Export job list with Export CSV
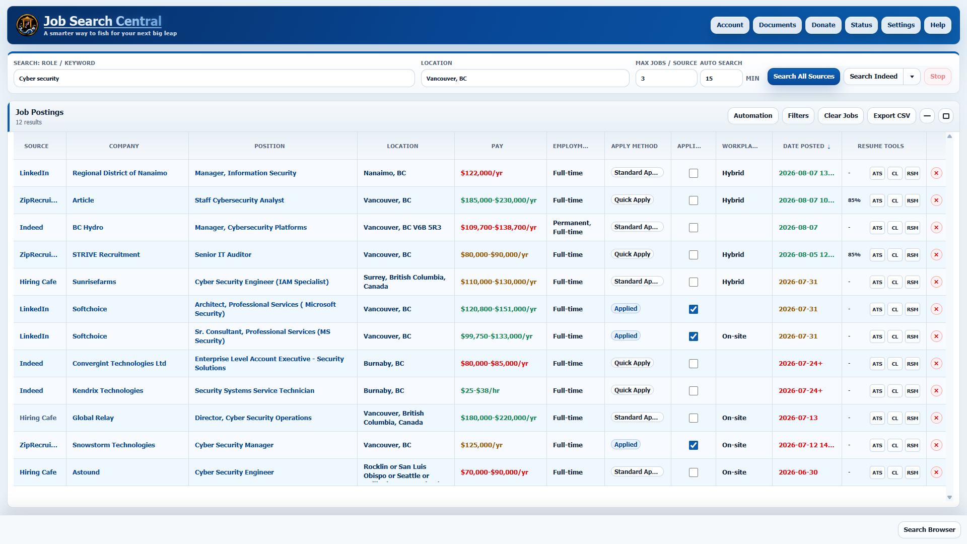Image resolution: width=967 pixels, height=544 pixels. [891, 116]
